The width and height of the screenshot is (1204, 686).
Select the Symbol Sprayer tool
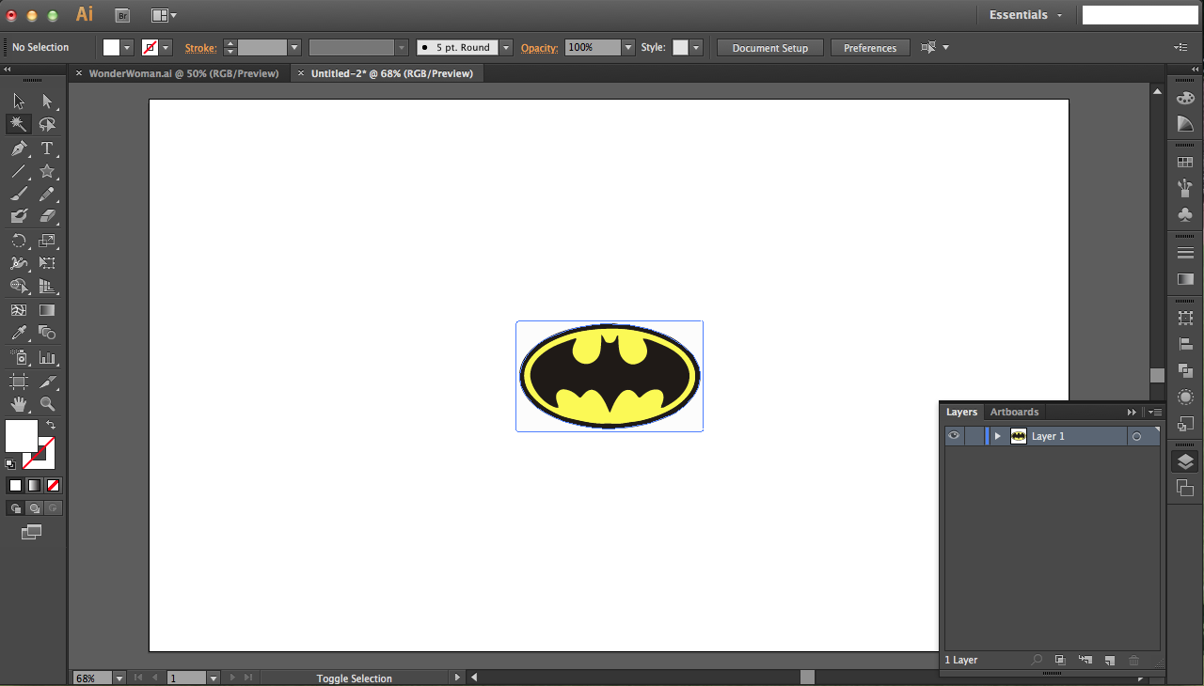19,358
